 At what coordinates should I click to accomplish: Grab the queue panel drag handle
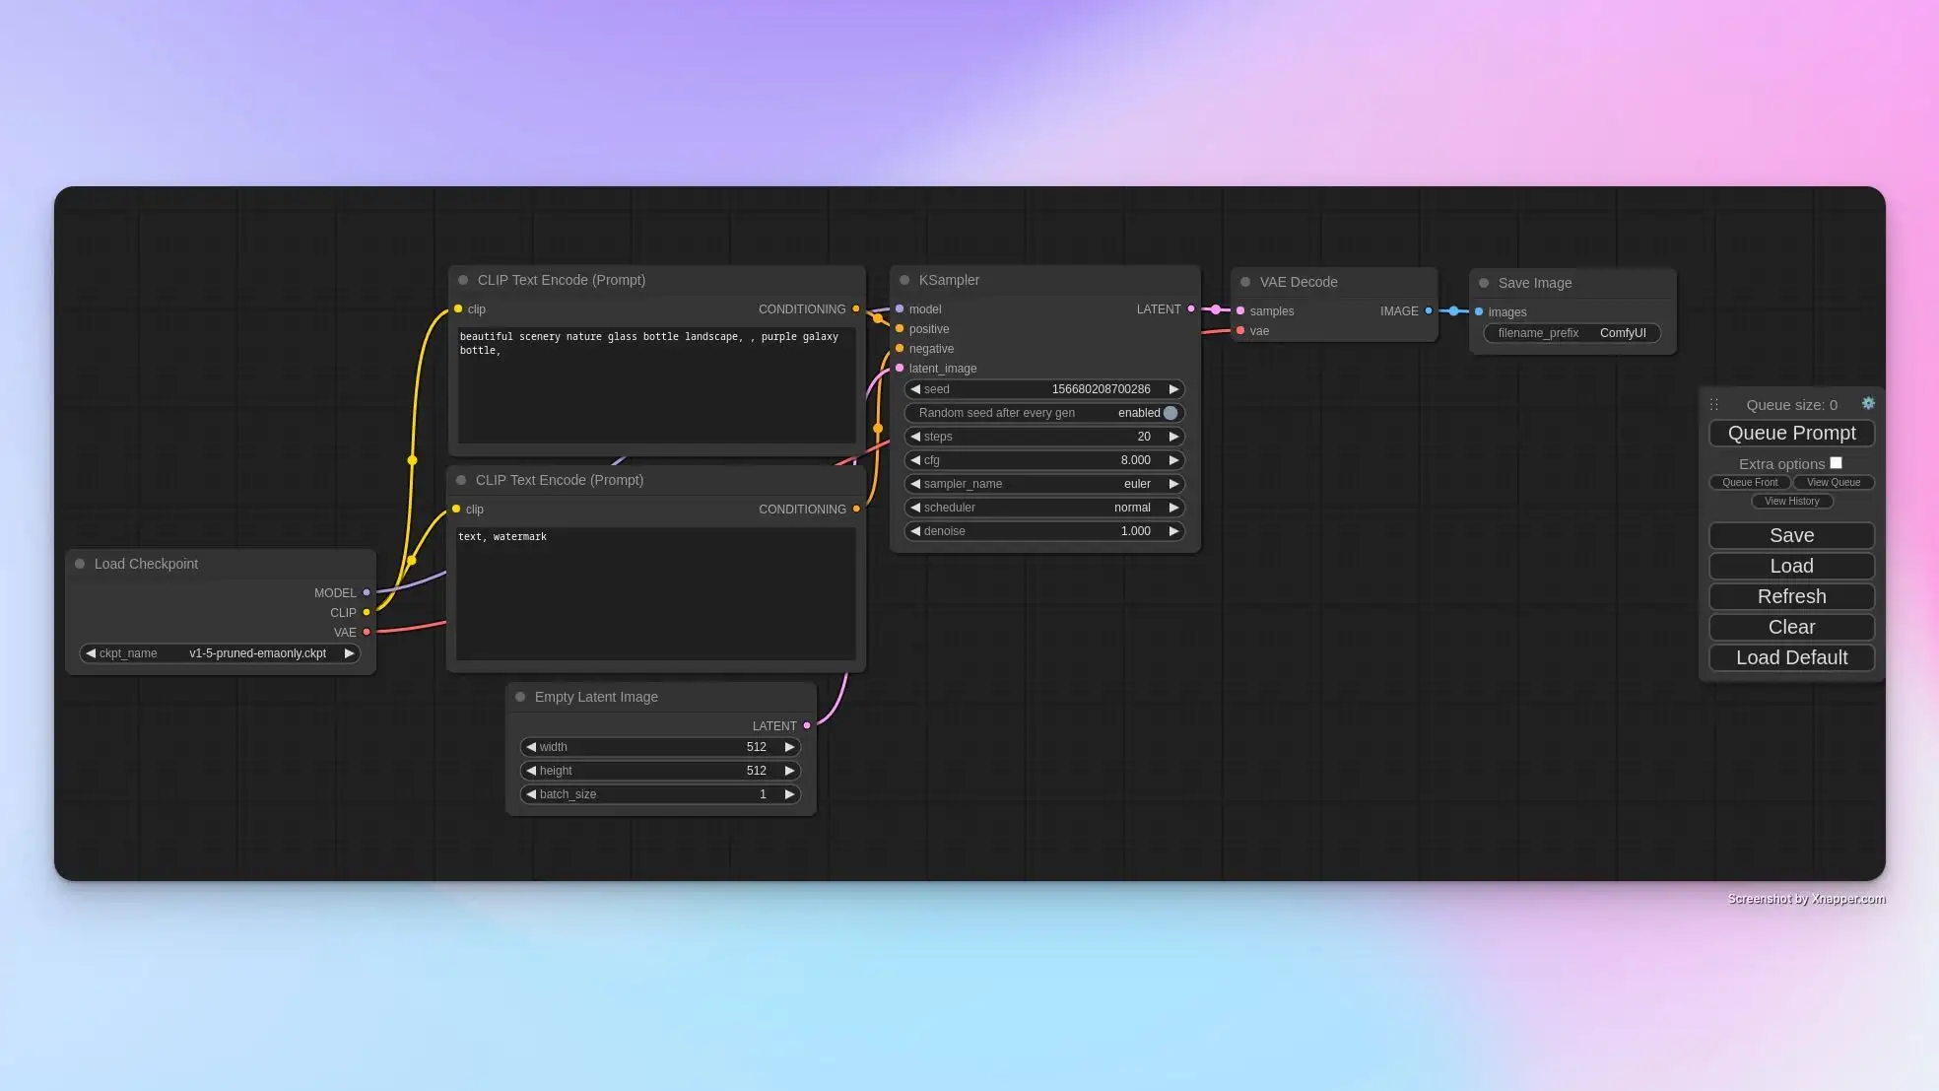tap(1714, 404)
